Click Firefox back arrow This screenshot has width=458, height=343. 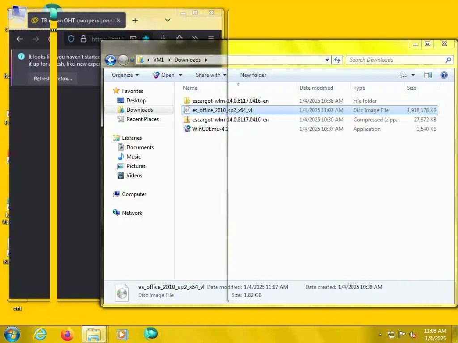(20, 39)
